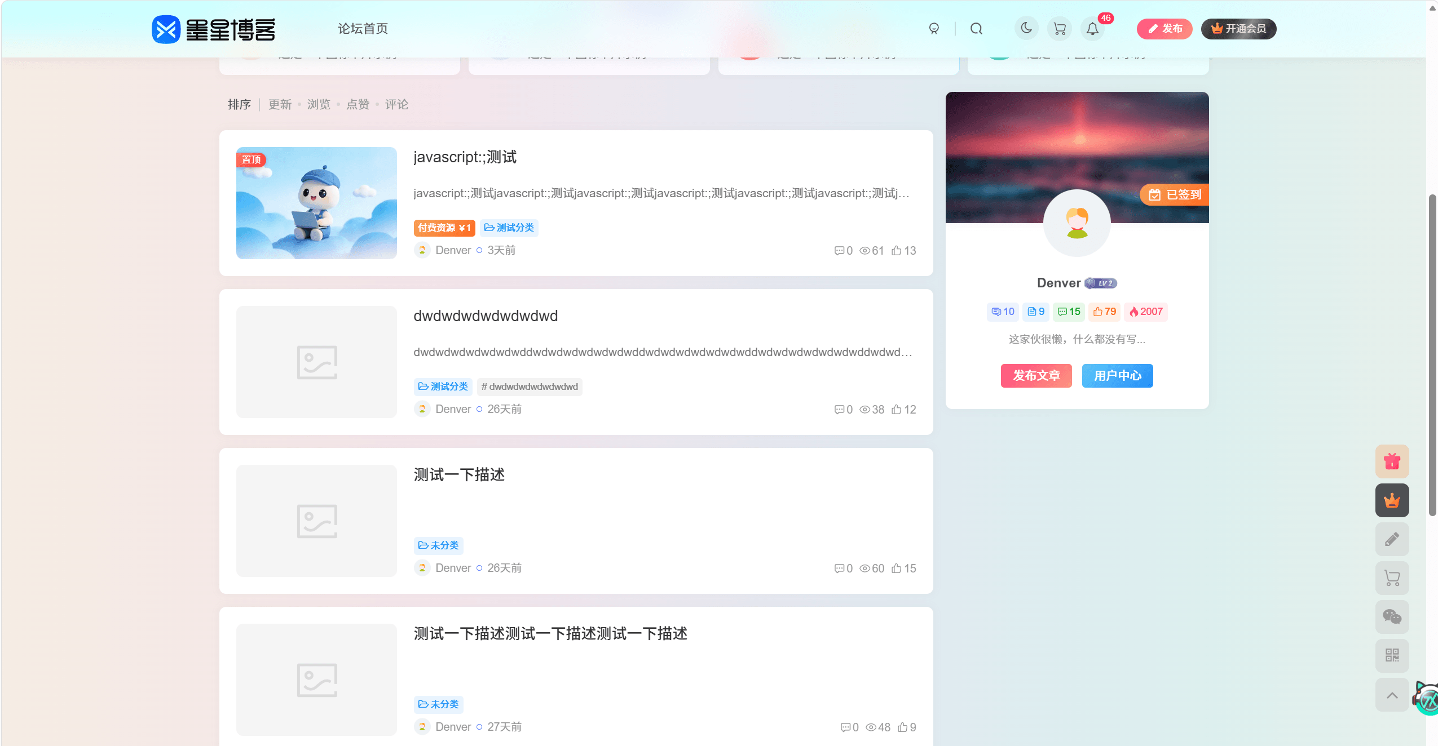Like the post with 15 likes

pyautogui.click(x=903, y=569)
